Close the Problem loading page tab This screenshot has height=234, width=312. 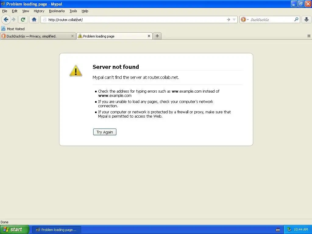[149, 36]
